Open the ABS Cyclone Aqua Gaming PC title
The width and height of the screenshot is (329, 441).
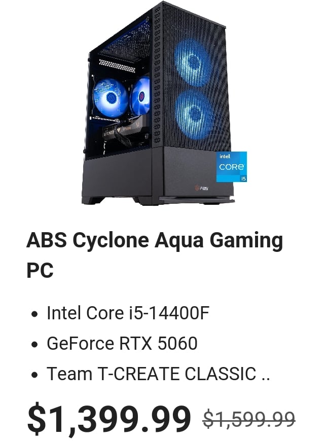pos(155,255)
